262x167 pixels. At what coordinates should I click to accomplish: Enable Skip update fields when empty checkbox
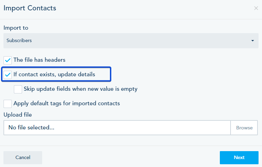coord(18,89)
